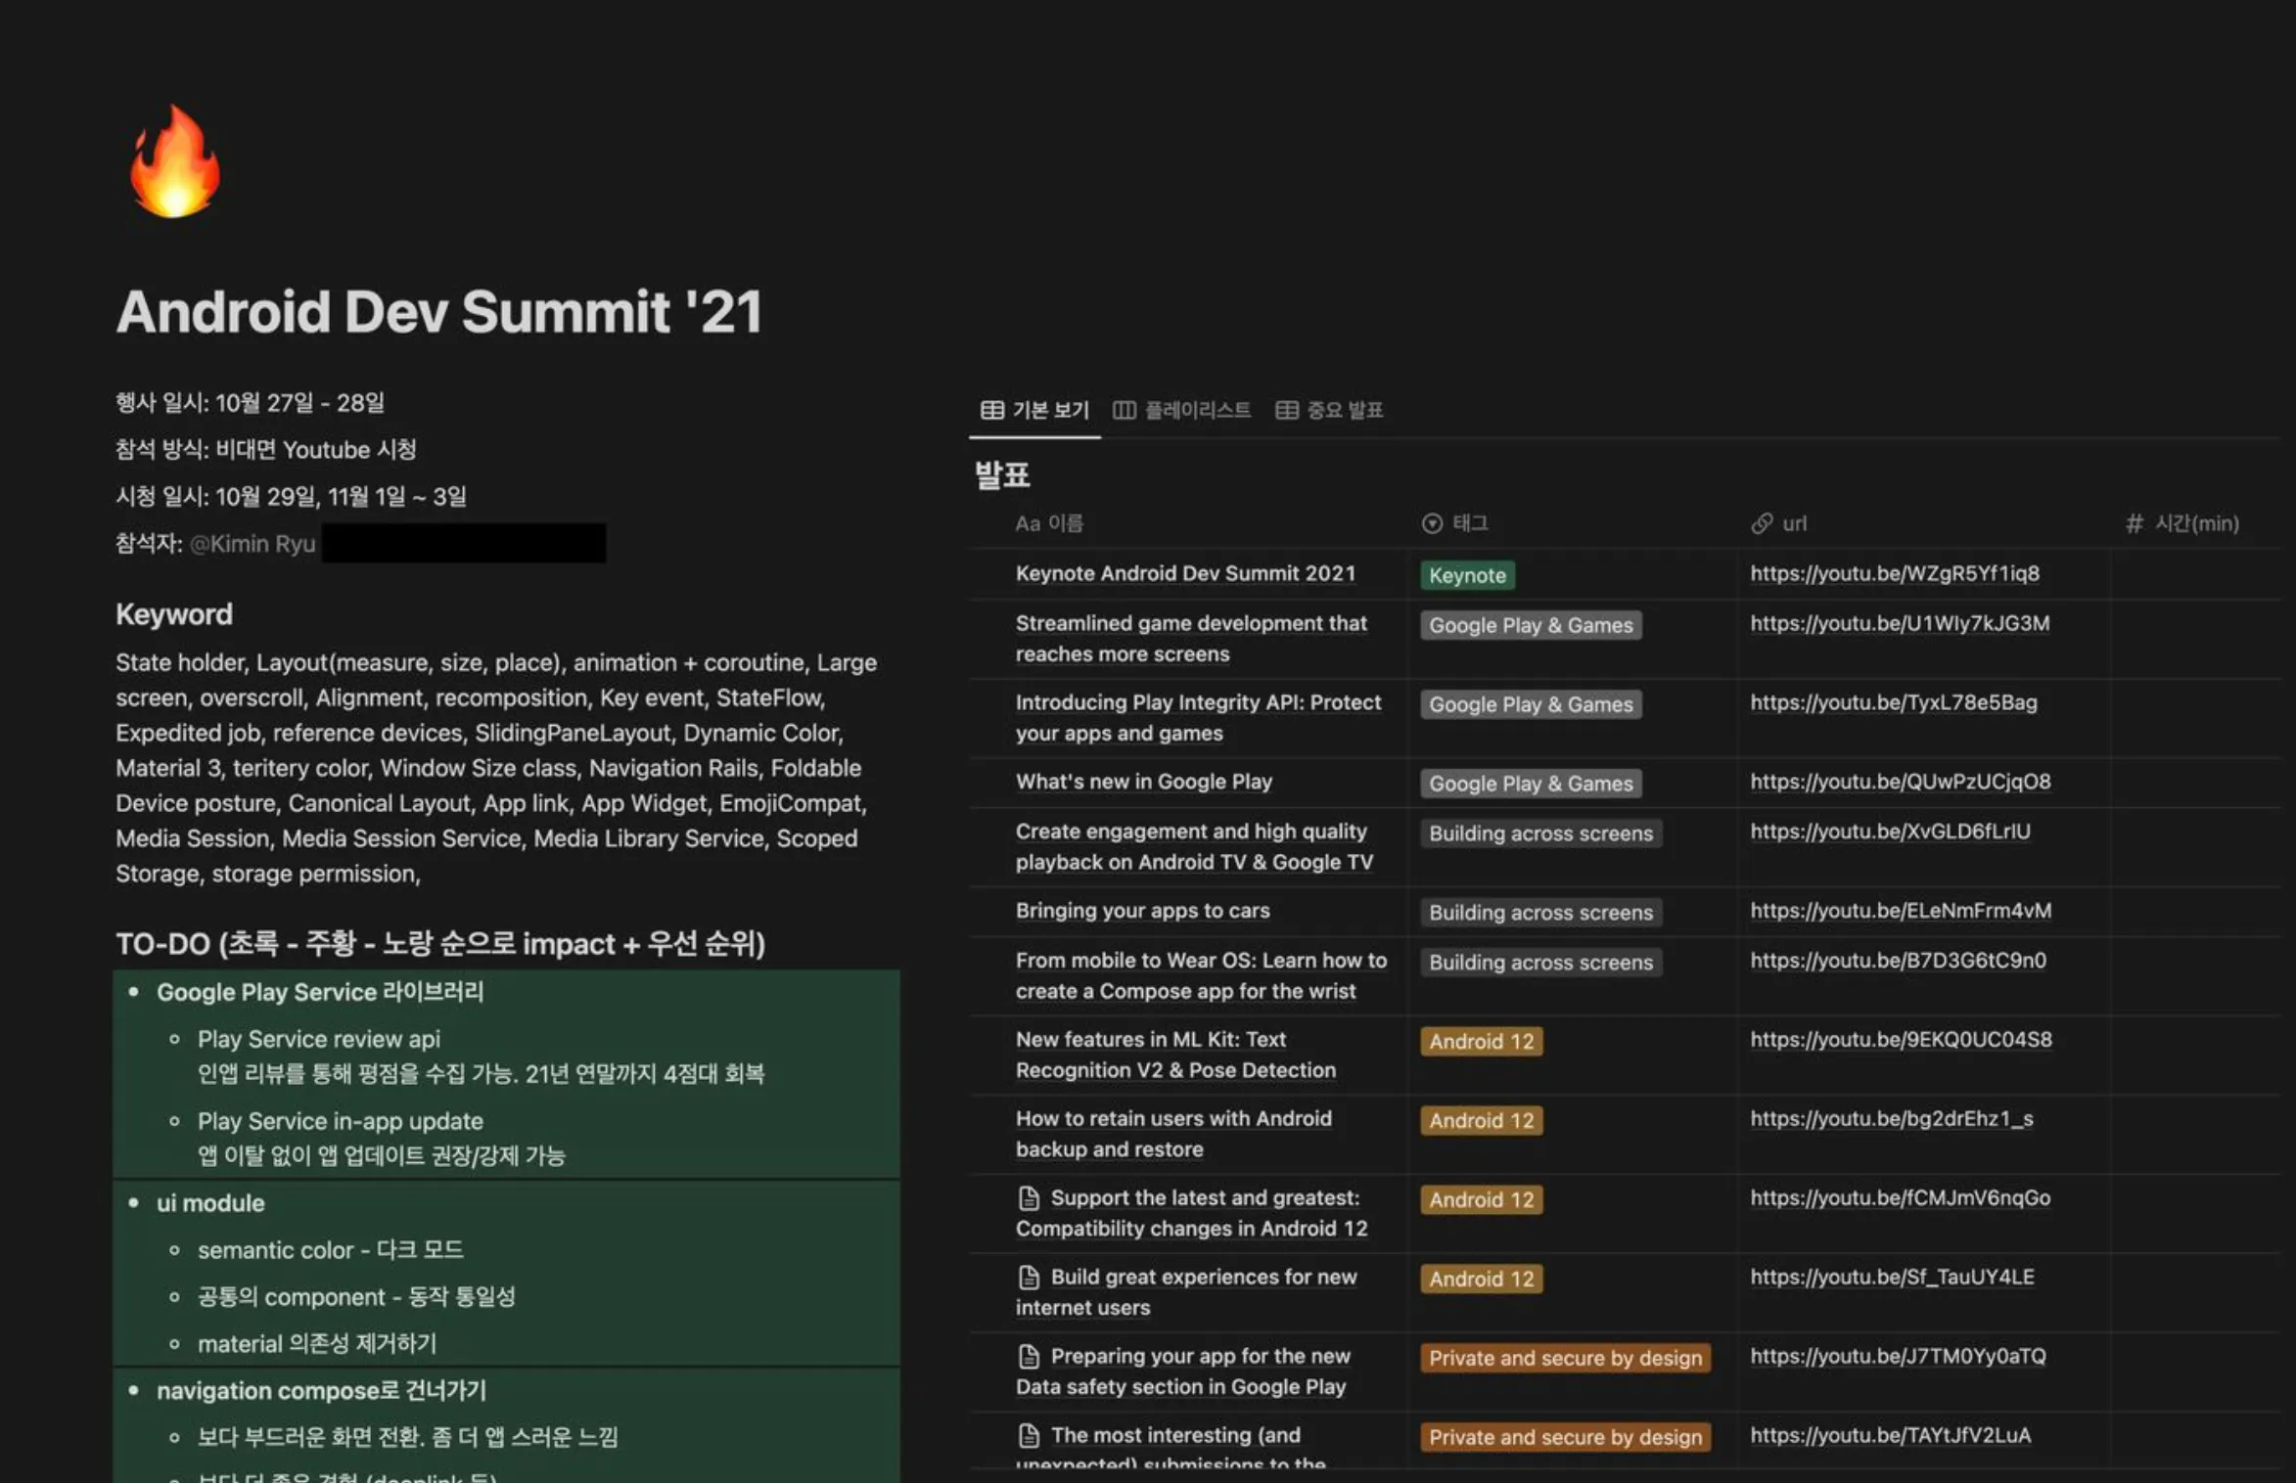Open 'Create engagement and high quality playback' entry

1194,847
